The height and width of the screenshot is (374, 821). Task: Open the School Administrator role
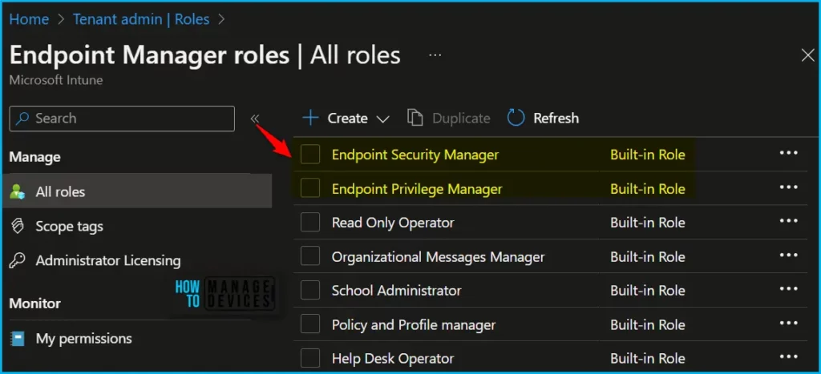396,290
